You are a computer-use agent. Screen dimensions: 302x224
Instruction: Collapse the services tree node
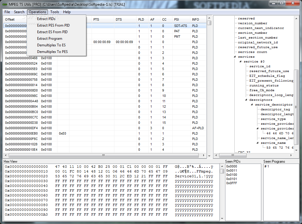click(x=235, y=57)
